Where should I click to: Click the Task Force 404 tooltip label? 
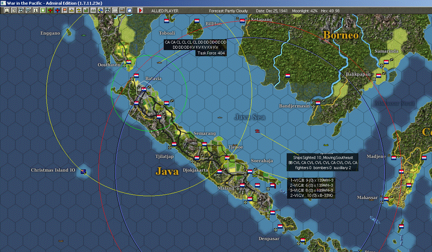[x=211, y=53]
